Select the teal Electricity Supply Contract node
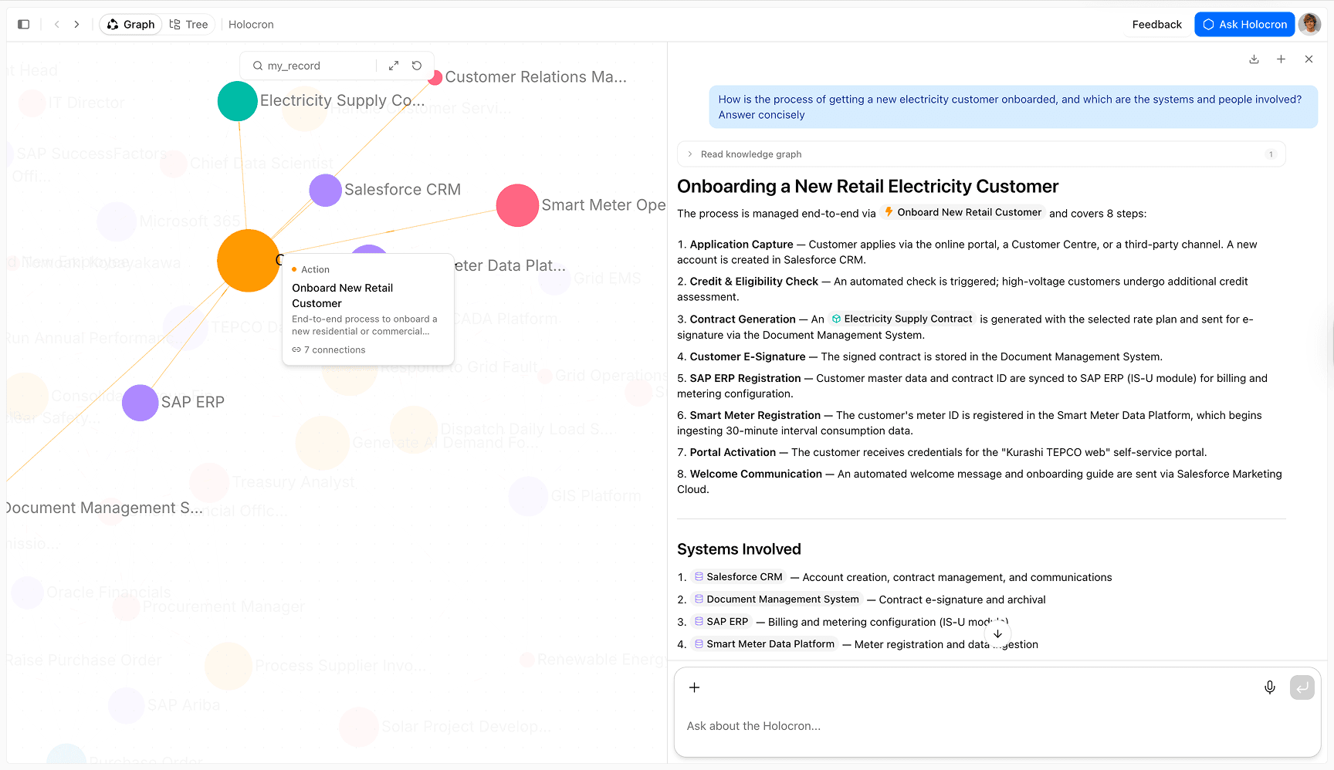This screenshot has width=1334, height=770. (237, 101)
